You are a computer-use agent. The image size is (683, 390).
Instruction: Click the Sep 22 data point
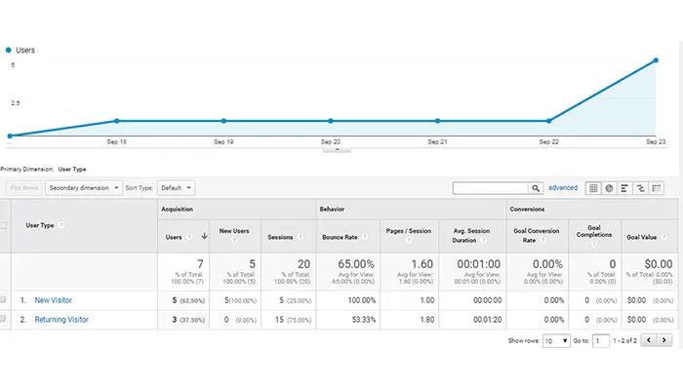[x=548, y=121]
